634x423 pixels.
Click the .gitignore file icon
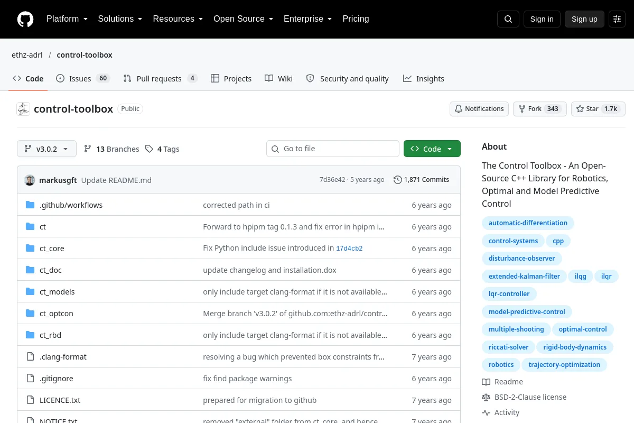[30, 378]
